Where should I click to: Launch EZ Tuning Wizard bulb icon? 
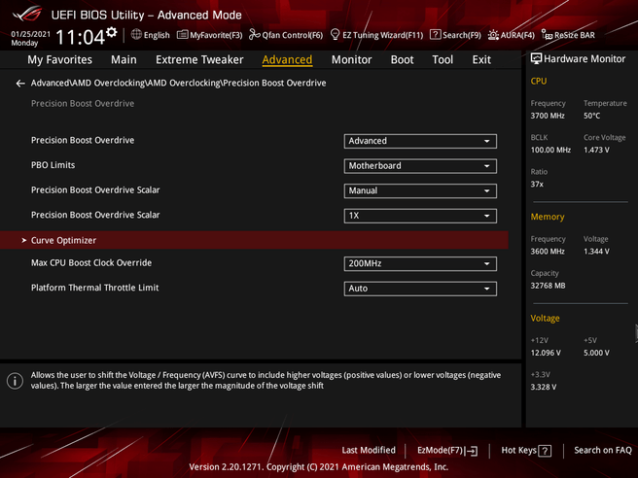coord(335,35)
